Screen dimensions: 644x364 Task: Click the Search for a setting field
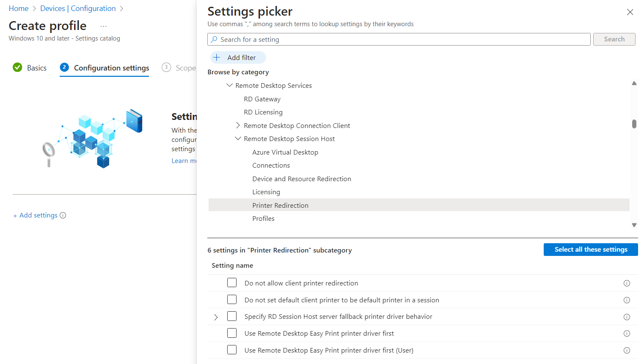pyautogui.click(x=402, y=39)
